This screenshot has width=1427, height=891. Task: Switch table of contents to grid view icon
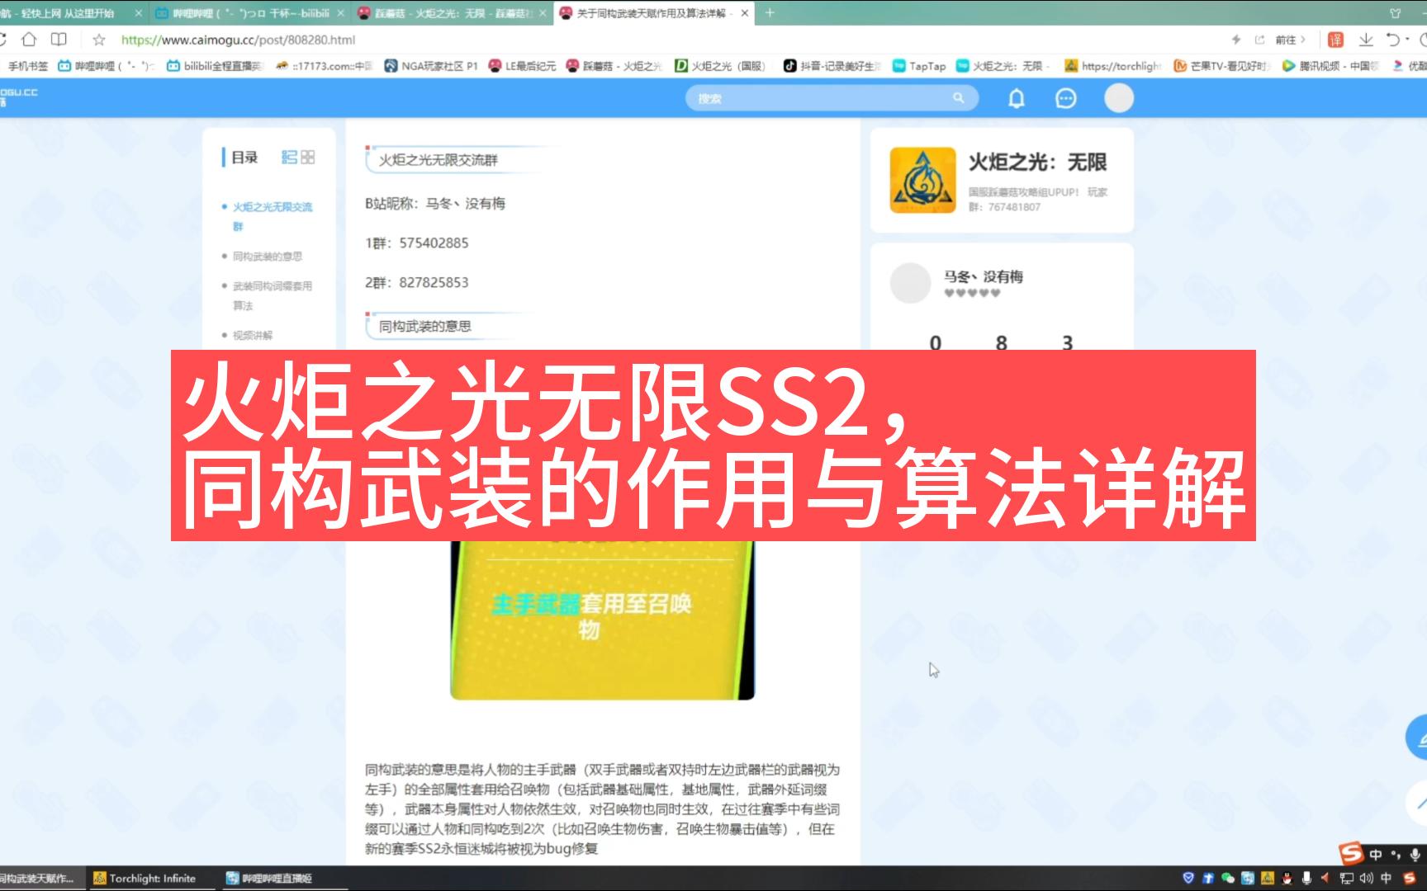click(x=308, y=157)
